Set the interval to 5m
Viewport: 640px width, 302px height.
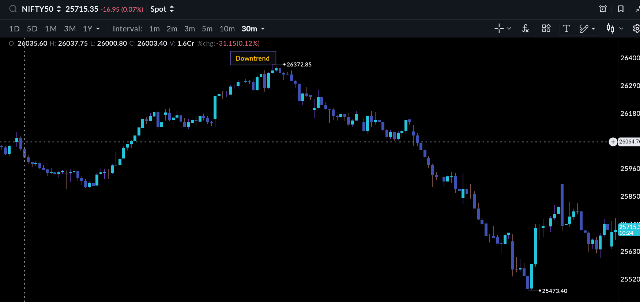click(x=207, y=29)
